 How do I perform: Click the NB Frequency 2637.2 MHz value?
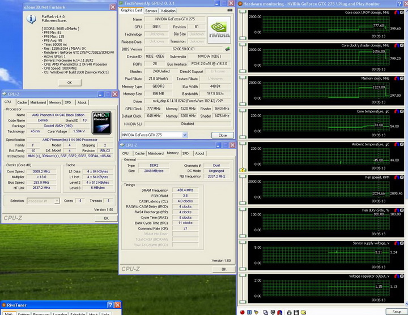click(x=216, y=176)
